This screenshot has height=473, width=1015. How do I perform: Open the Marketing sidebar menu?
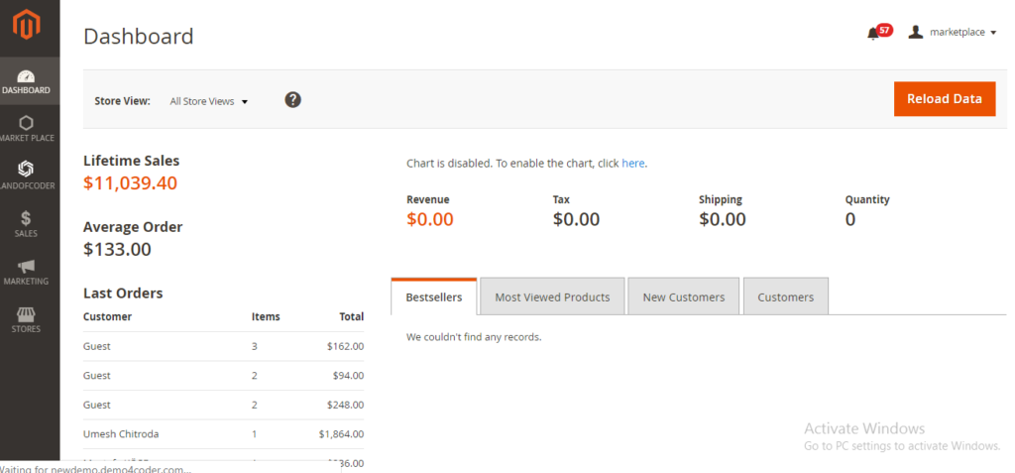pos(27,272)
